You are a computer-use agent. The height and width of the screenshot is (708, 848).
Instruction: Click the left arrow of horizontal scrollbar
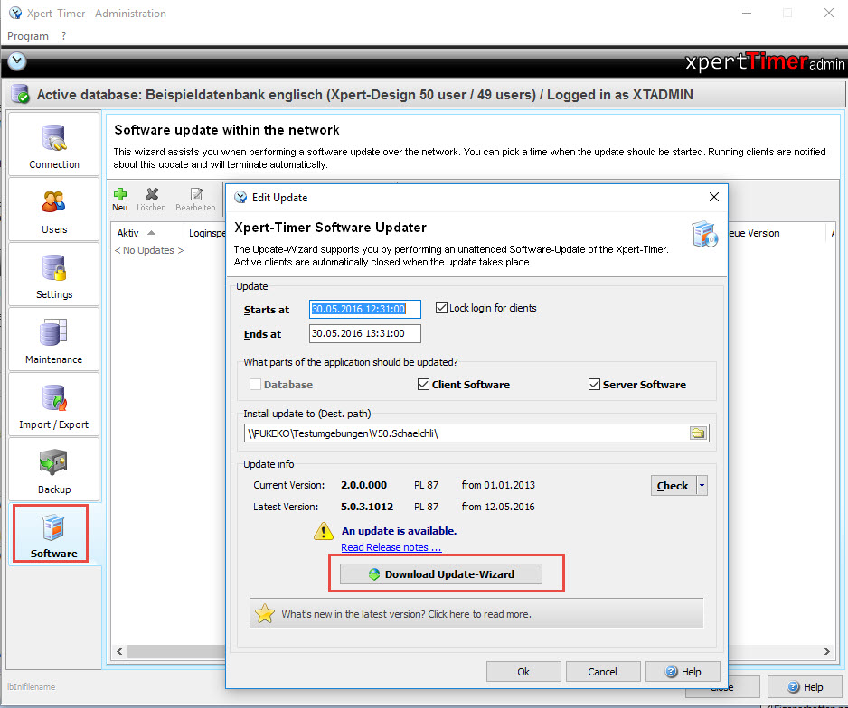point(119,652)
